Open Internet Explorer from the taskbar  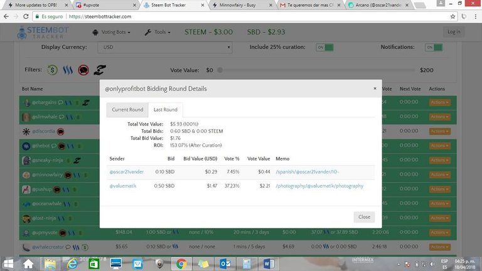pyautogui.click(x=73, y=263)
